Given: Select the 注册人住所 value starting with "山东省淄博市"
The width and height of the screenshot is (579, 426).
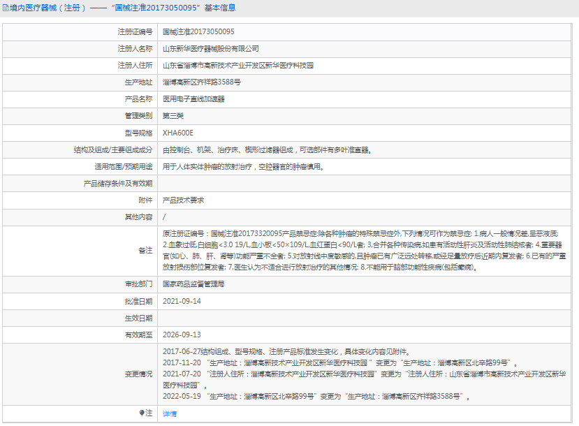Looking at the screenshot, I should tap(238, 66).
